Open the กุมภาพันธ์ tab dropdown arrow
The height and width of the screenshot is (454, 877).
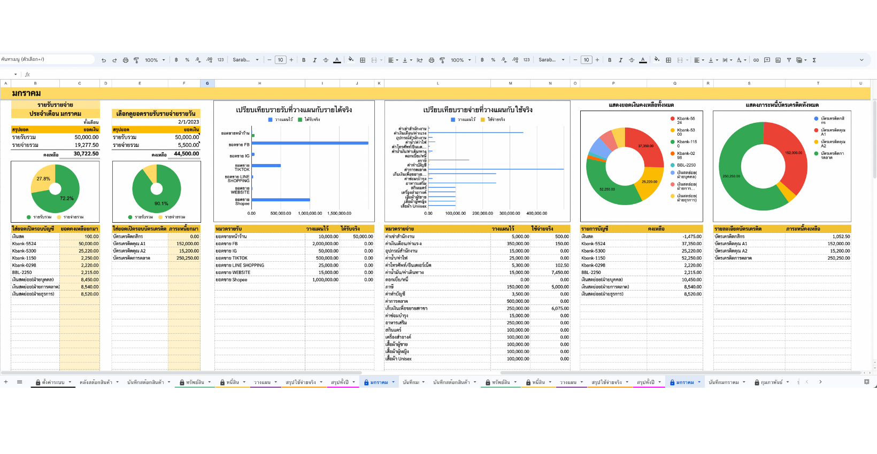788,382
